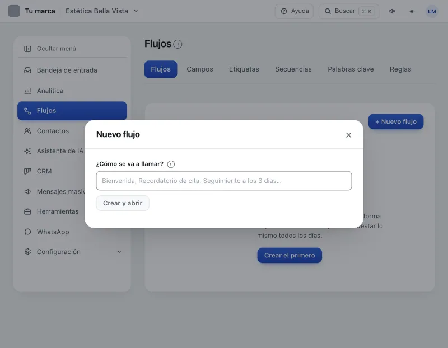This screenshot has width=448, height=348.
Task: Open Bandeja de entrada inbox icon
Action: [27, 70]
